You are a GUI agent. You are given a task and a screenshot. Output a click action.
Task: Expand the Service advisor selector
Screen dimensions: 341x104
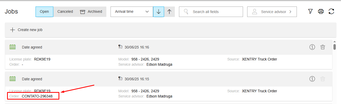(272, 12)
